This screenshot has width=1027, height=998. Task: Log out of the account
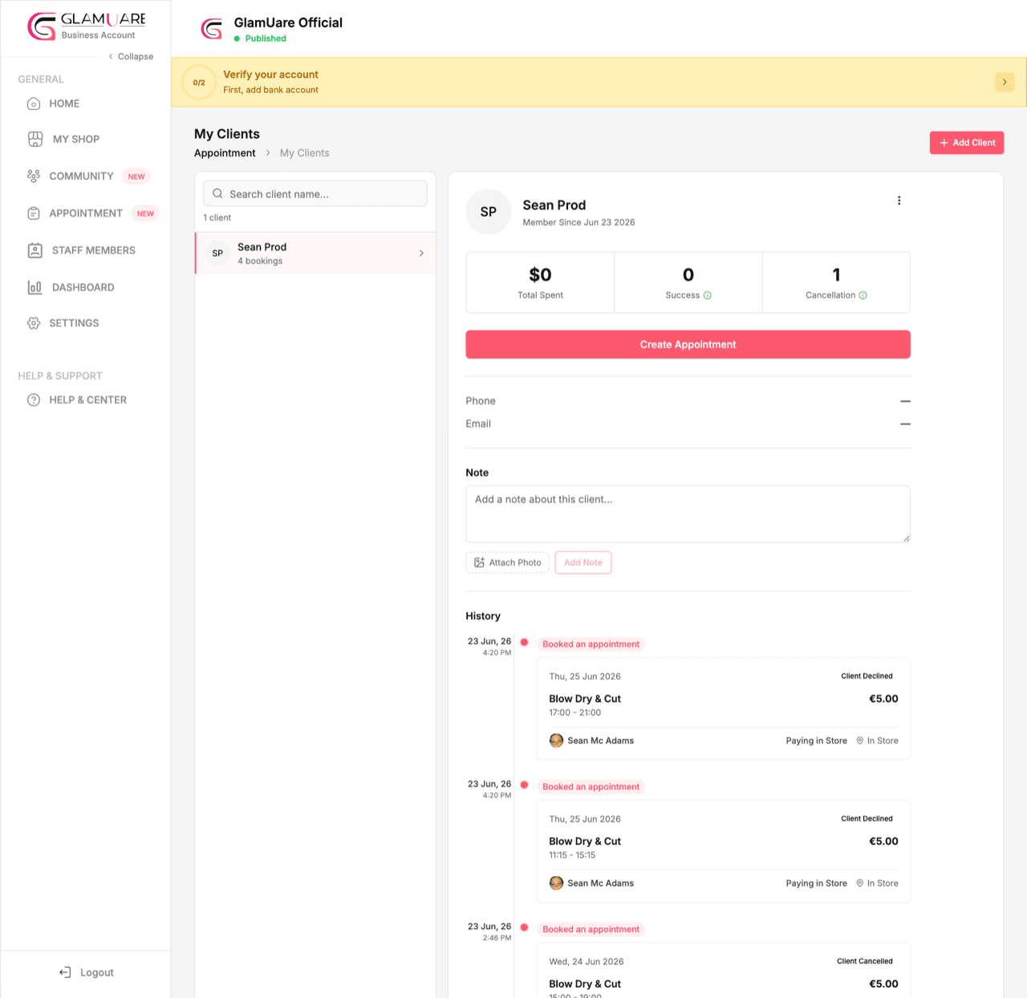[86, 972]
